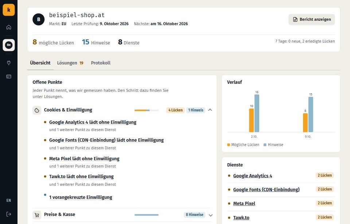
Task: Click the logout icon in sidebar
Action: click(9, 214)
